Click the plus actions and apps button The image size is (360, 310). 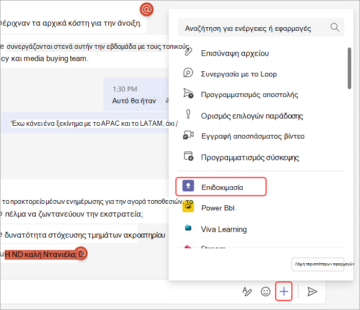284,292
